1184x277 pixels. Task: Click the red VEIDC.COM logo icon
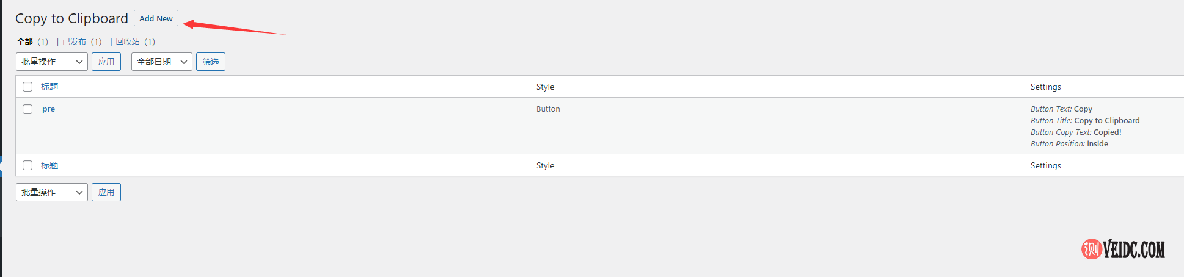[1091, 249]
